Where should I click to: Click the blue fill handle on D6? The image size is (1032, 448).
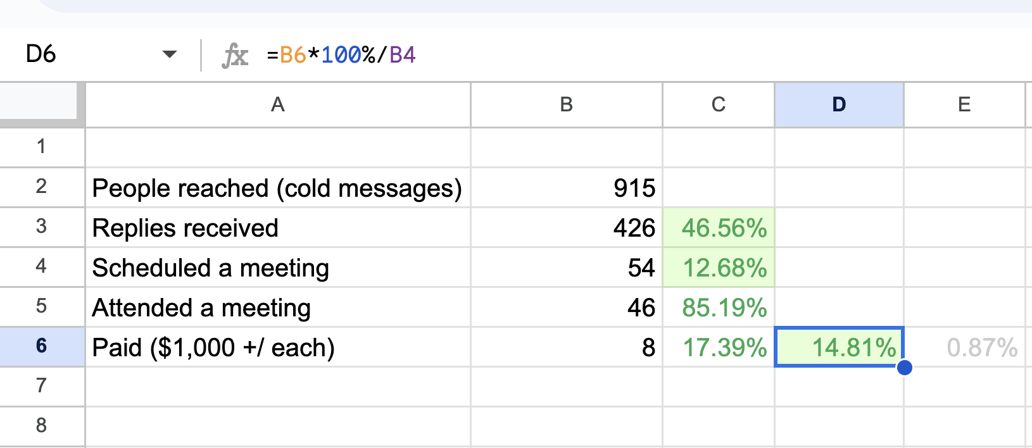tap(904, 367)
